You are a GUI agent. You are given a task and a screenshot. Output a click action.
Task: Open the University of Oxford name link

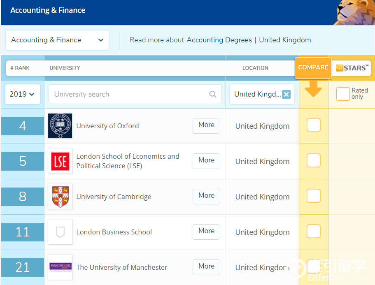(107, 126)
